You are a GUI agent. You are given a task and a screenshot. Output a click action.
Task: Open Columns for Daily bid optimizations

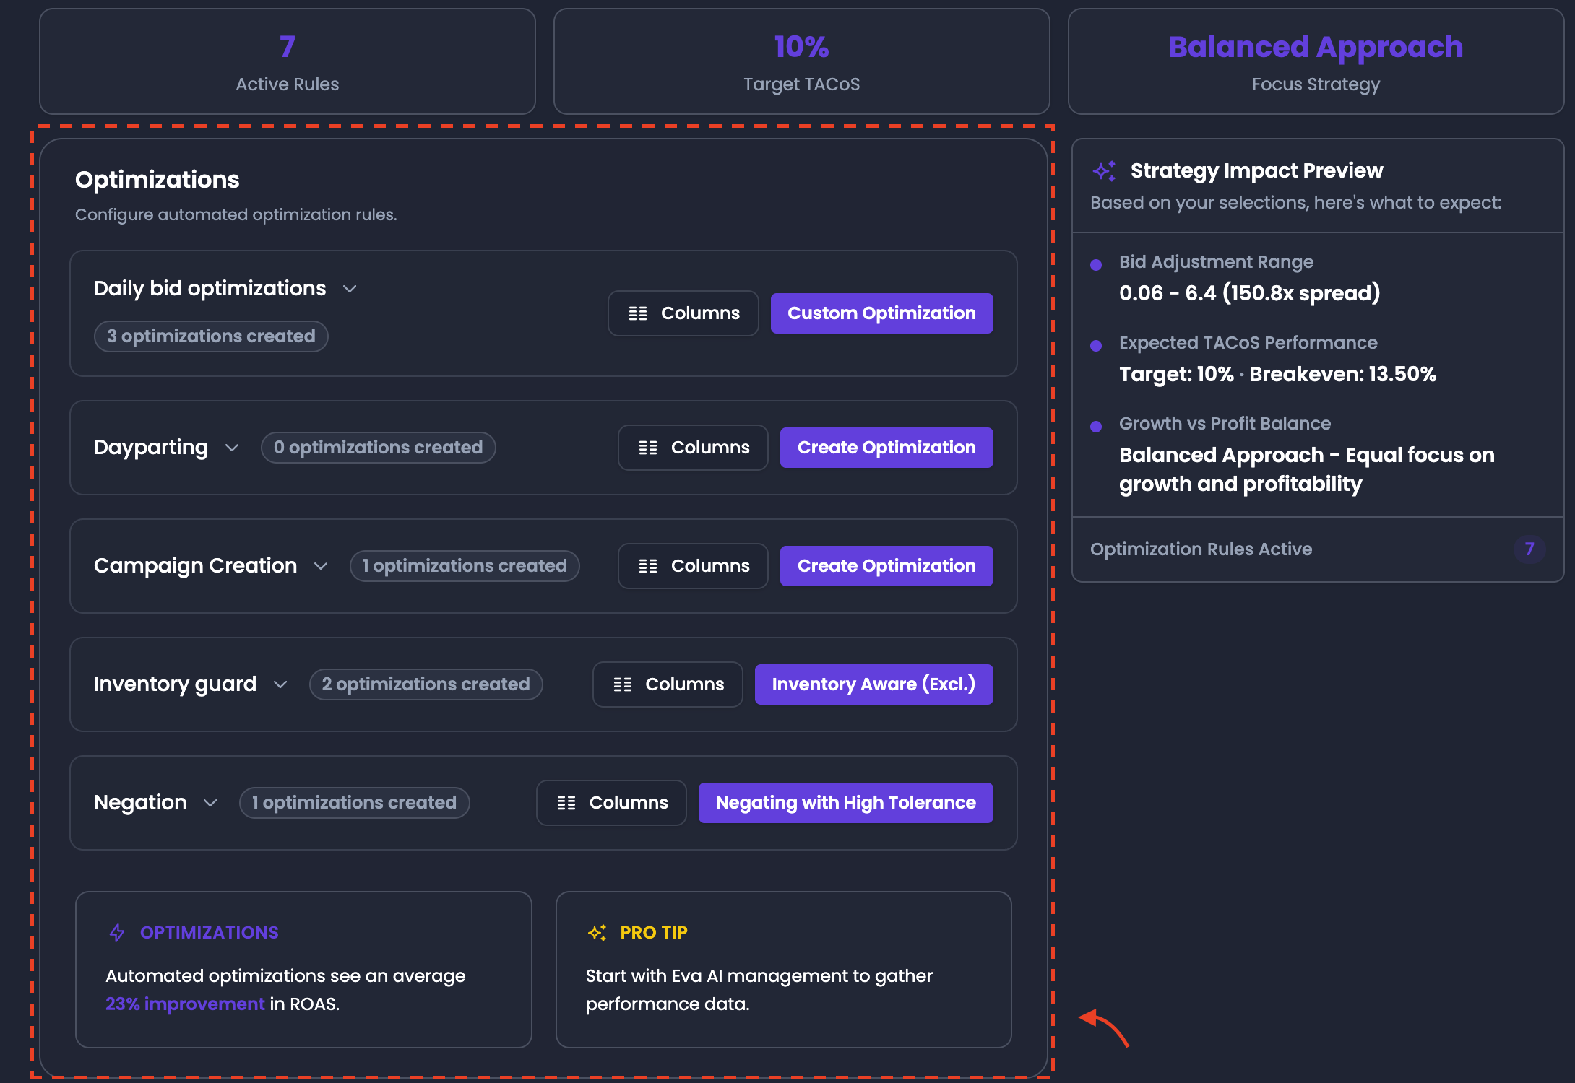(x=683, y=313)
